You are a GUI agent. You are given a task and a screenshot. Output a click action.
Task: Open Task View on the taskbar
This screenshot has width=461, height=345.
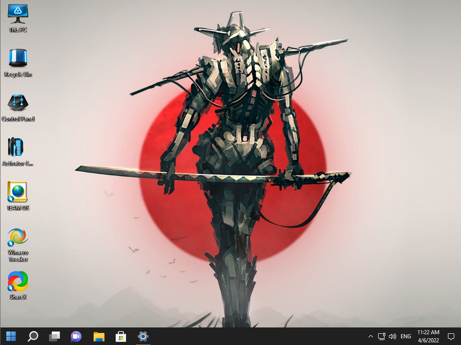click(x=54, y=336)
